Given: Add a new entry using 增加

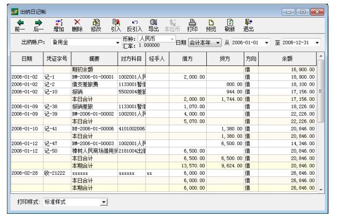Looking at the screenshot, I should pyautogui.click(x=59, y=25).
